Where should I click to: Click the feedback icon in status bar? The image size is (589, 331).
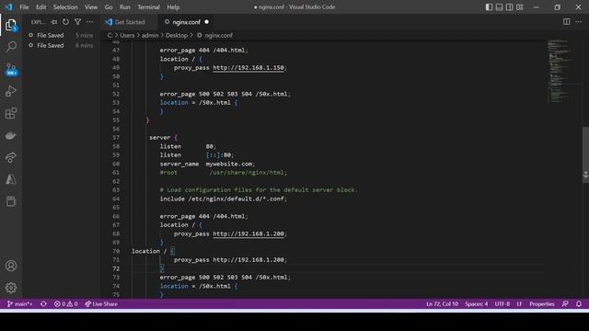[565, 304]
